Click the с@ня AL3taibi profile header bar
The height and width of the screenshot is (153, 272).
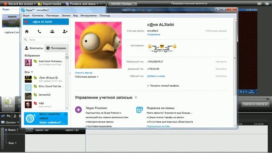tap(46, 22)
